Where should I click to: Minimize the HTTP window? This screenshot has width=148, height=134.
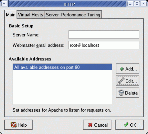click(130, 4)
